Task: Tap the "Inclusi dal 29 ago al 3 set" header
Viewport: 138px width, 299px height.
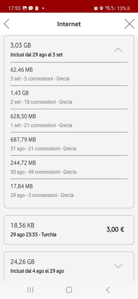Action: tap(36, 55)
